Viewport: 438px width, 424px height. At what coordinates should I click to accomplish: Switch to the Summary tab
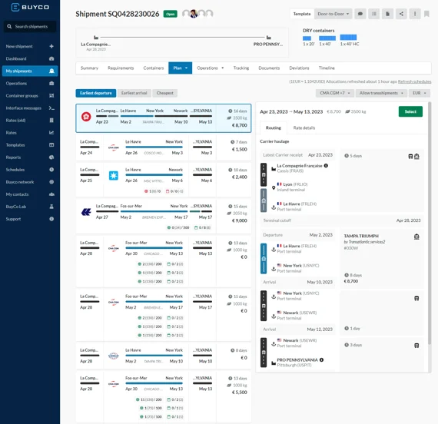(89, 68)
